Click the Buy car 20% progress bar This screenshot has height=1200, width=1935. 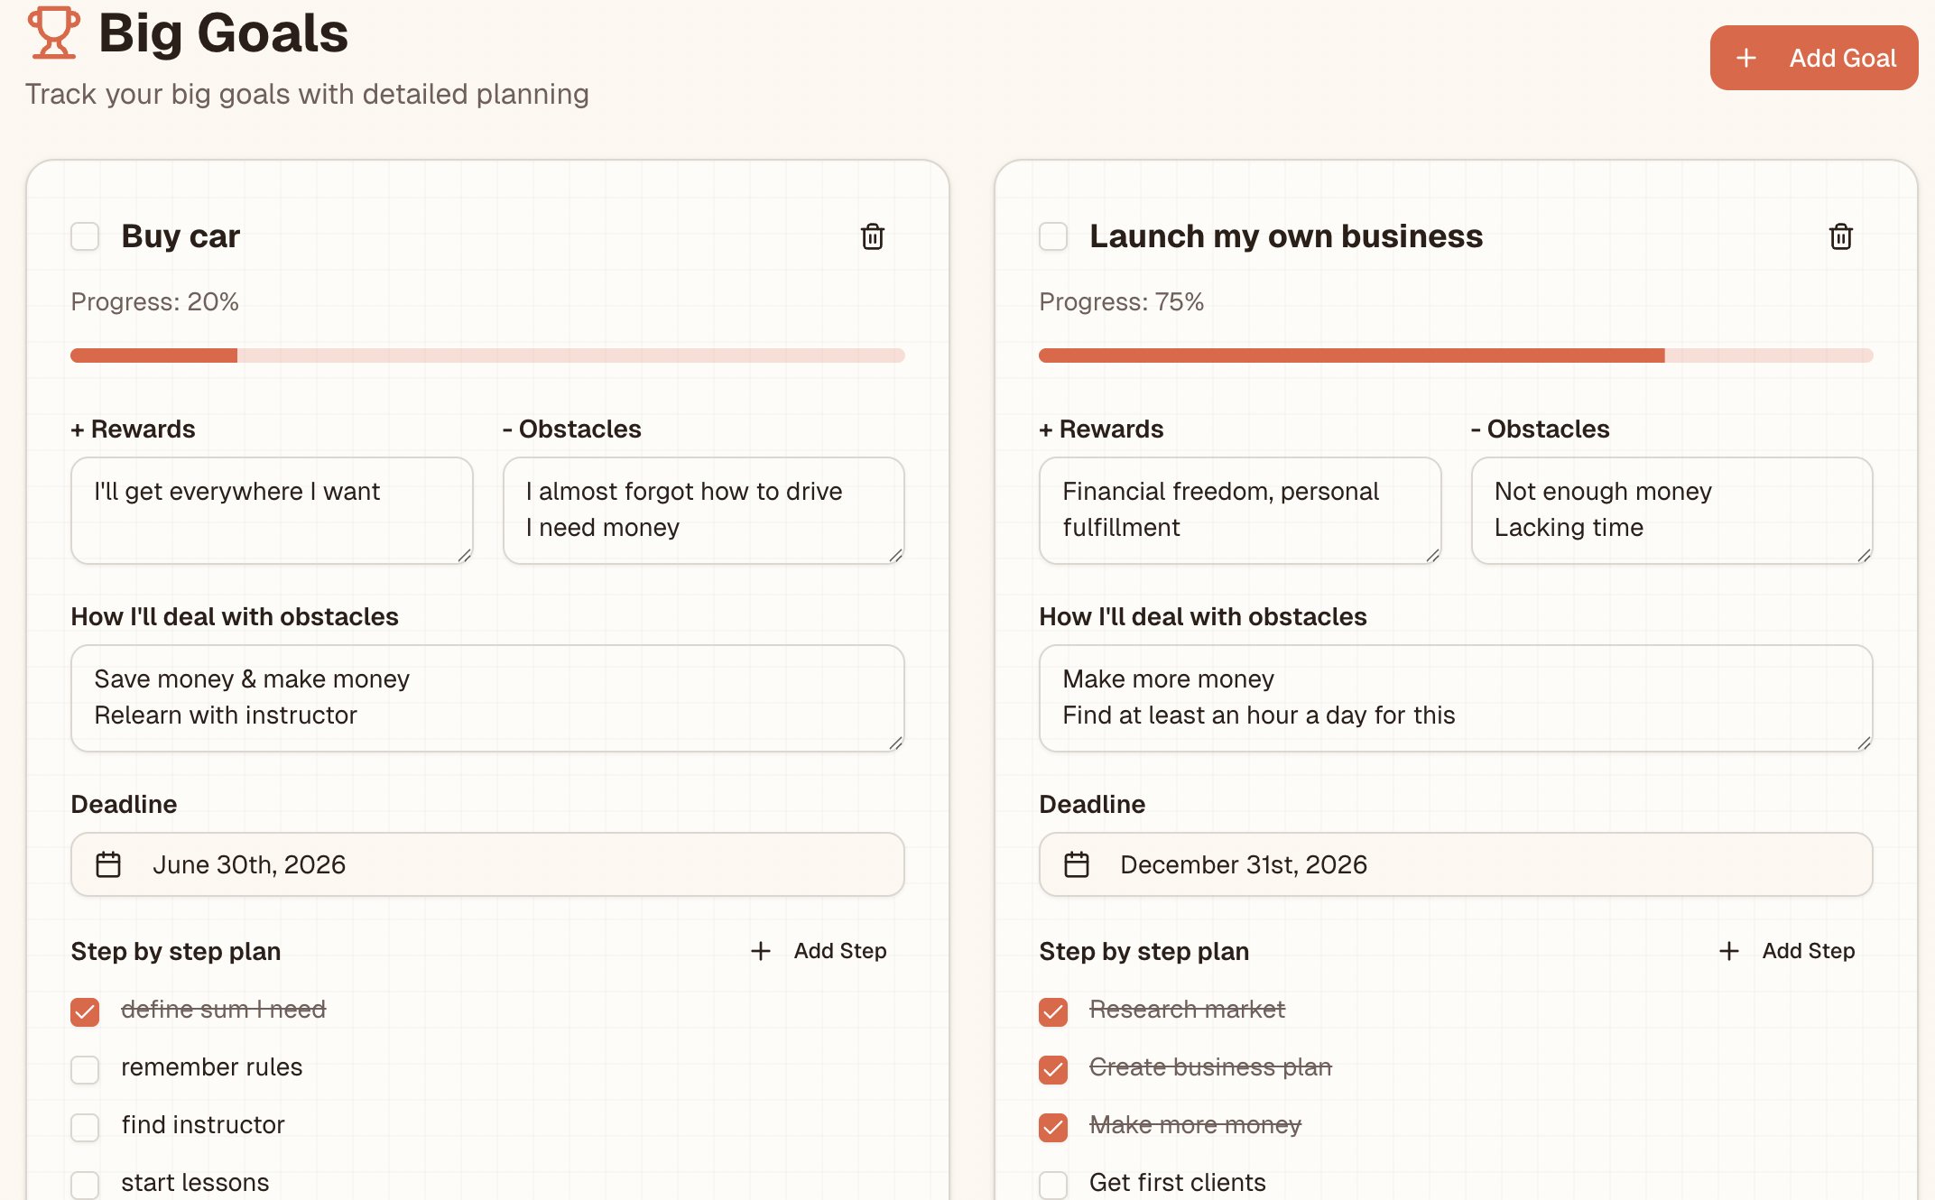(x=487, y=355)
